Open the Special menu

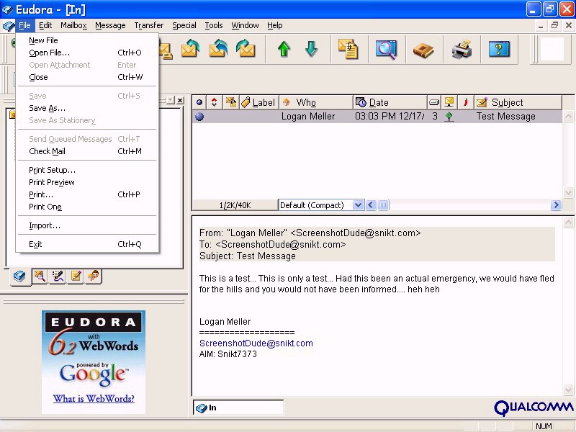(184, 25)
